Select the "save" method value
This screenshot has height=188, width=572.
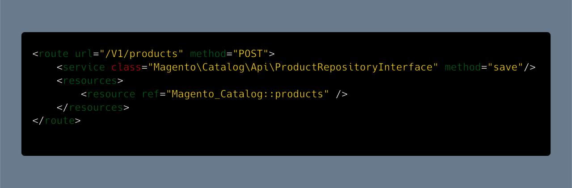[505, 67]
